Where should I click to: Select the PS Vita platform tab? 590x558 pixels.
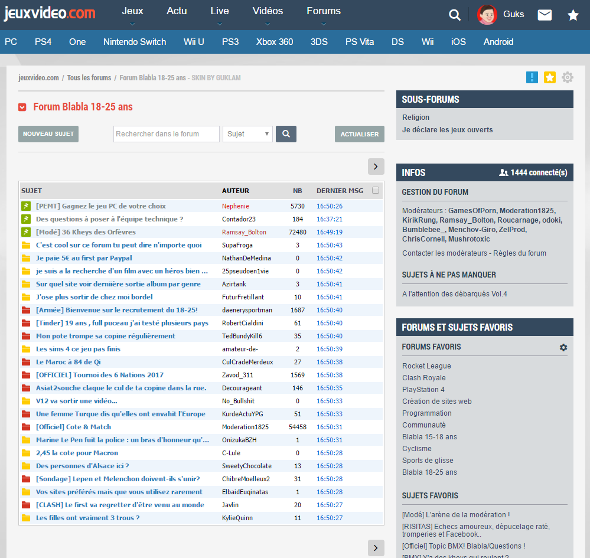pyautogui.click(x=360, y=42)
